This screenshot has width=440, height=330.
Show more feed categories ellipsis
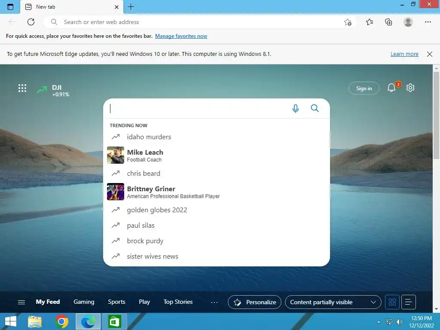[x=214, y=302]
